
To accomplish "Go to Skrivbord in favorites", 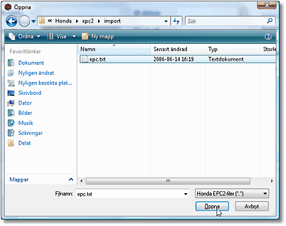I will tap(30, 93).
